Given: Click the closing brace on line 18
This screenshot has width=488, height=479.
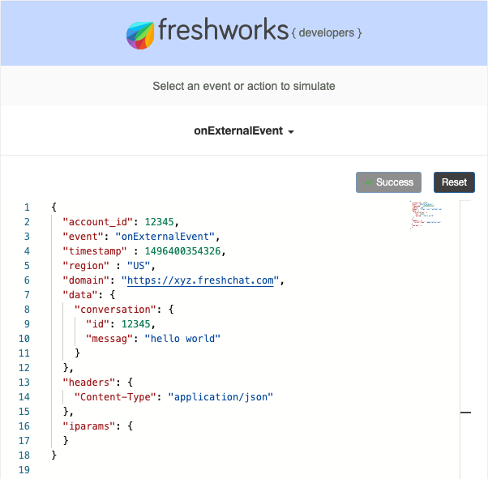Looking at the screenshot, I should [x=54, y=455].
